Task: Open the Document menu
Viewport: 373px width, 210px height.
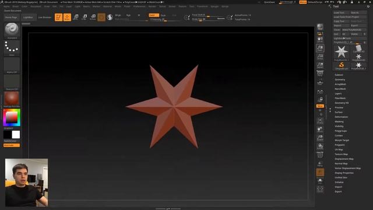Action: click(x=36, y=6)
